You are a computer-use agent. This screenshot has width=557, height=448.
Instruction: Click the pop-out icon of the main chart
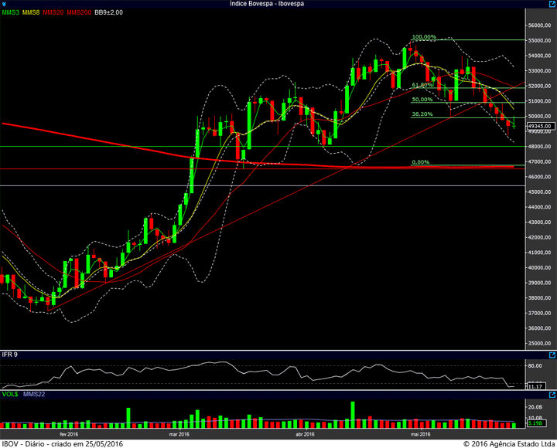(552, 4)
